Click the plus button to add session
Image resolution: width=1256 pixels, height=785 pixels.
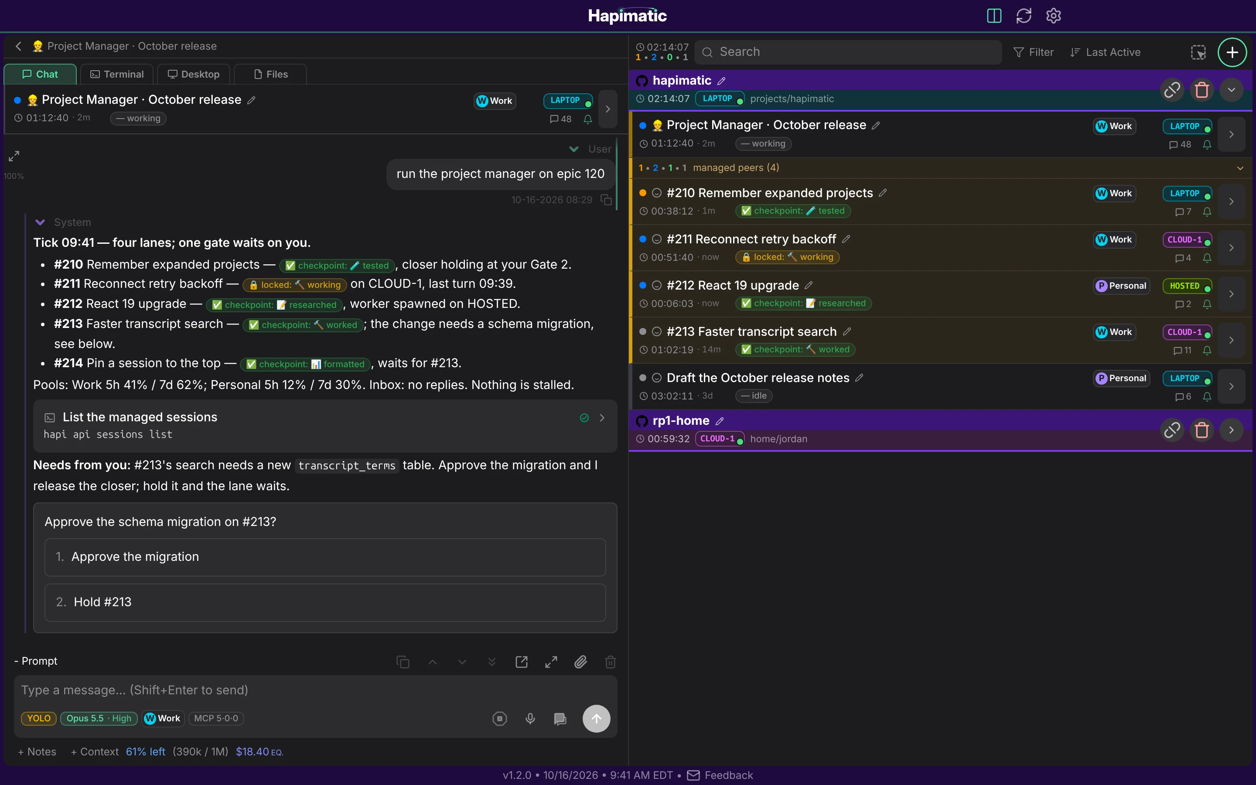tap(1232, 52)
